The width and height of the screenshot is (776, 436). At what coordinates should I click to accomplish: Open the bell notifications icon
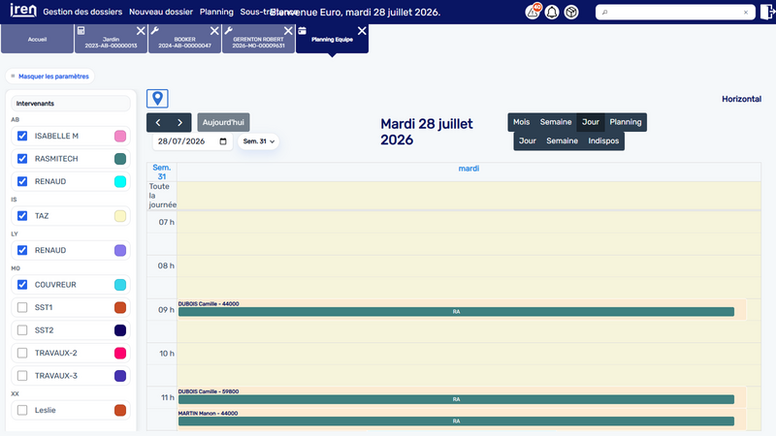(552, 12)
